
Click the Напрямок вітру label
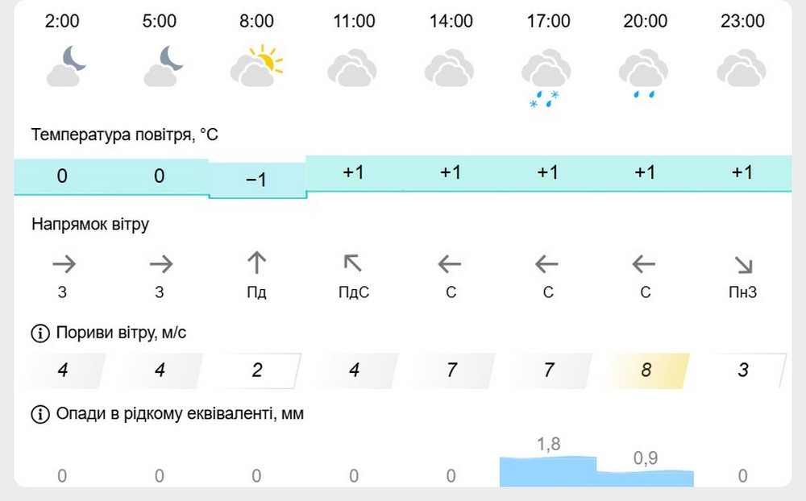90,224
